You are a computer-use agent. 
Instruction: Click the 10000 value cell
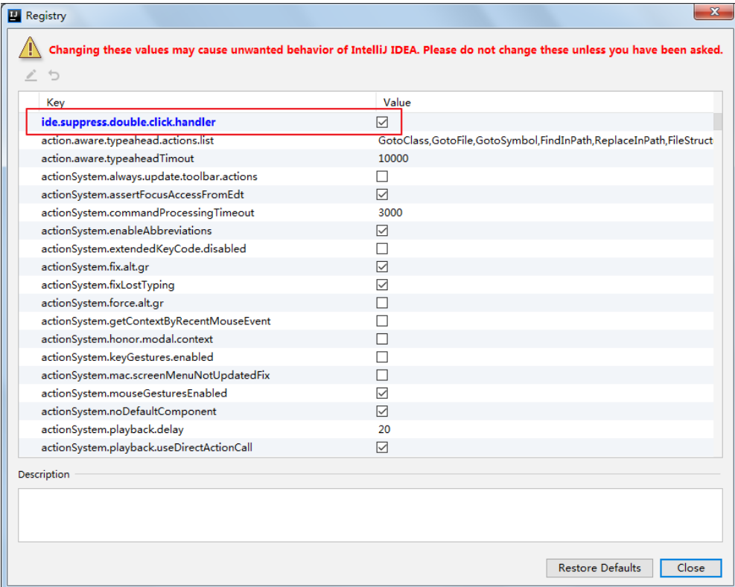pos(393,158)
